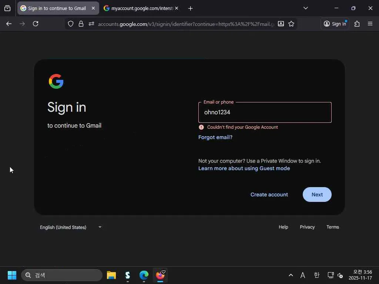Open the S app icon in taskbar
This screenshot has width=379, height=284.
[x=128, y=275]
